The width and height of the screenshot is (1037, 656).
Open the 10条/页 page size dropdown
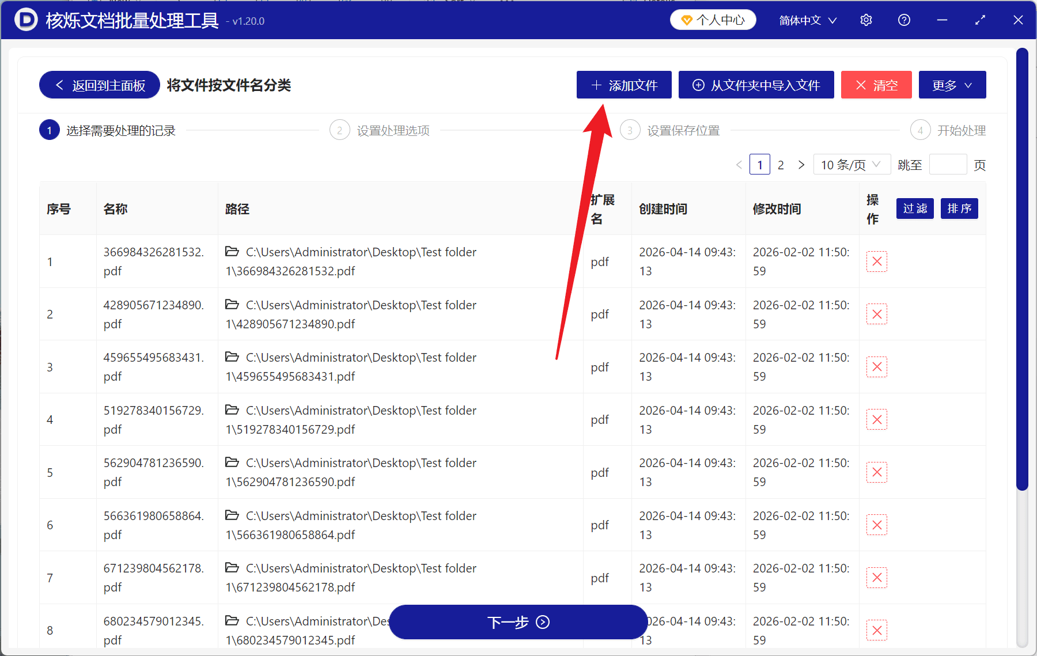(851, 164)
